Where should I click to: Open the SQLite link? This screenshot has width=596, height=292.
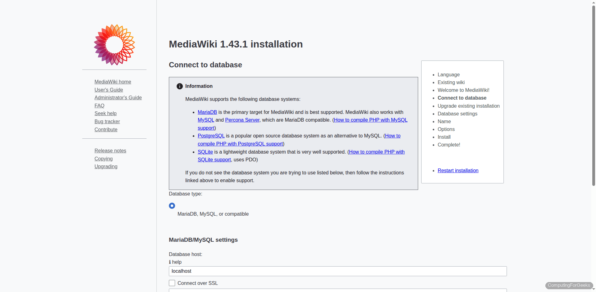[205, 152]
